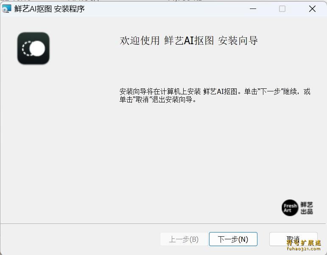Proceed with 下一步(N) button
This screenshot has height=255, width=327.
(233, 239)
